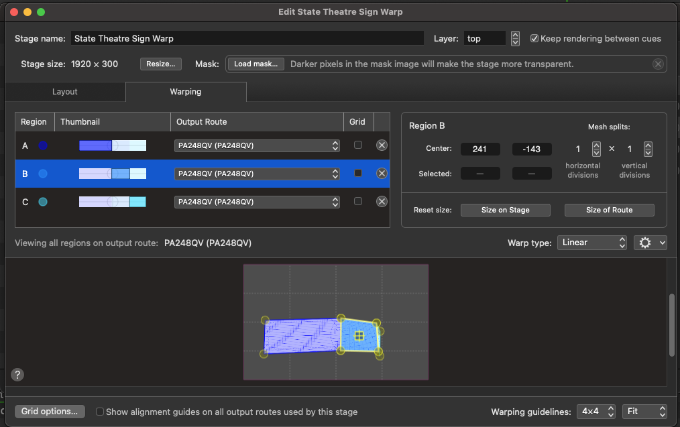Click into the Stage name text field
This screenshot has height=427, width=680.
click(x=247, y=39)
